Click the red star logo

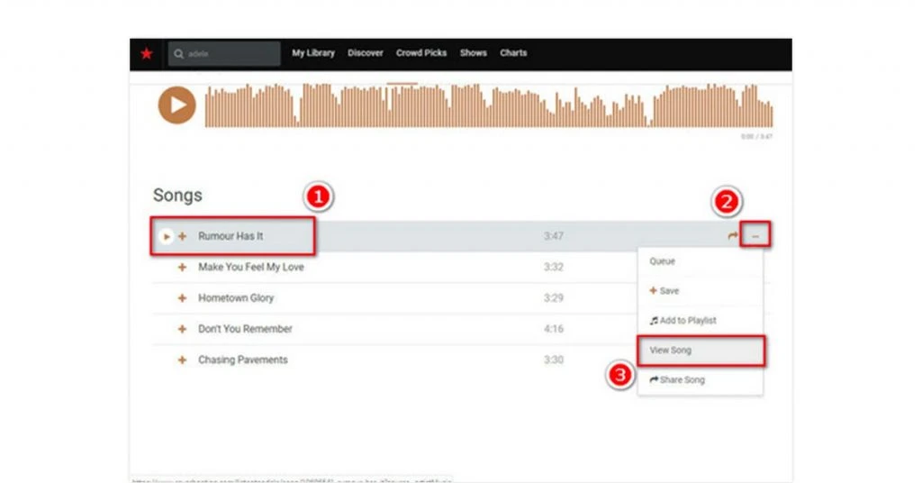[x=147, y=54]
